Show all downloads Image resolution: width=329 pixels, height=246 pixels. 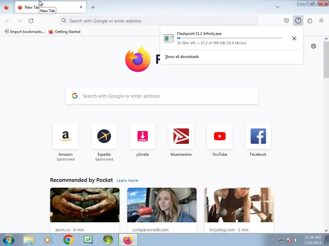[182, 57]
